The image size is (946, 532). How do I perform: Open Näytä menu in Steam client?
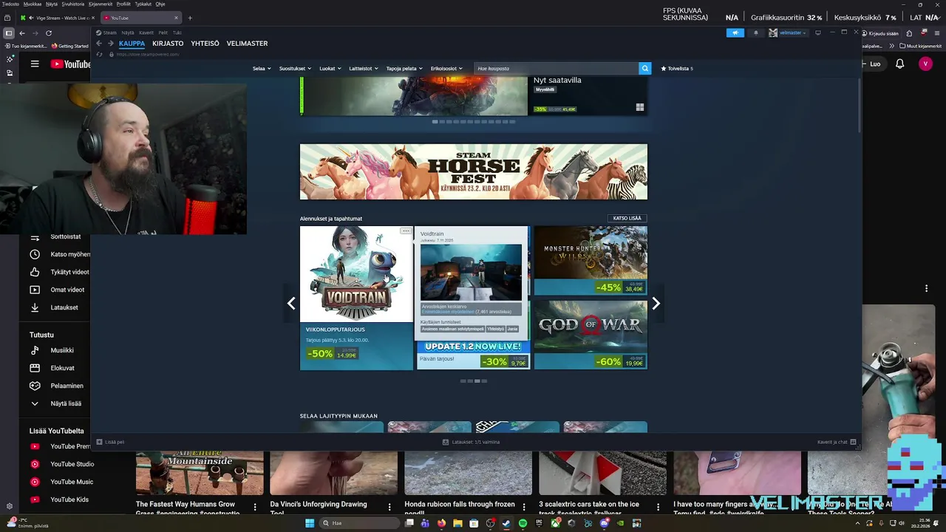128,33
